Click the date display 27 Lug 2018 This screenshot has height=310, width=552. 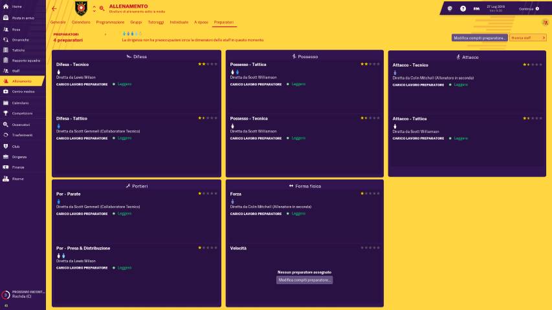[x=496, y=6]
